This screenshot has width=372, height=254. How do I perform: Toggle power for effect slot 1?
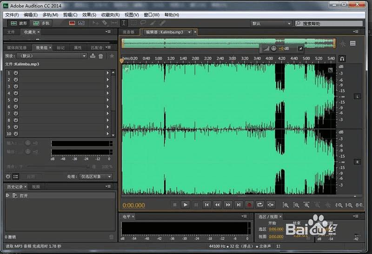[15, 73]
